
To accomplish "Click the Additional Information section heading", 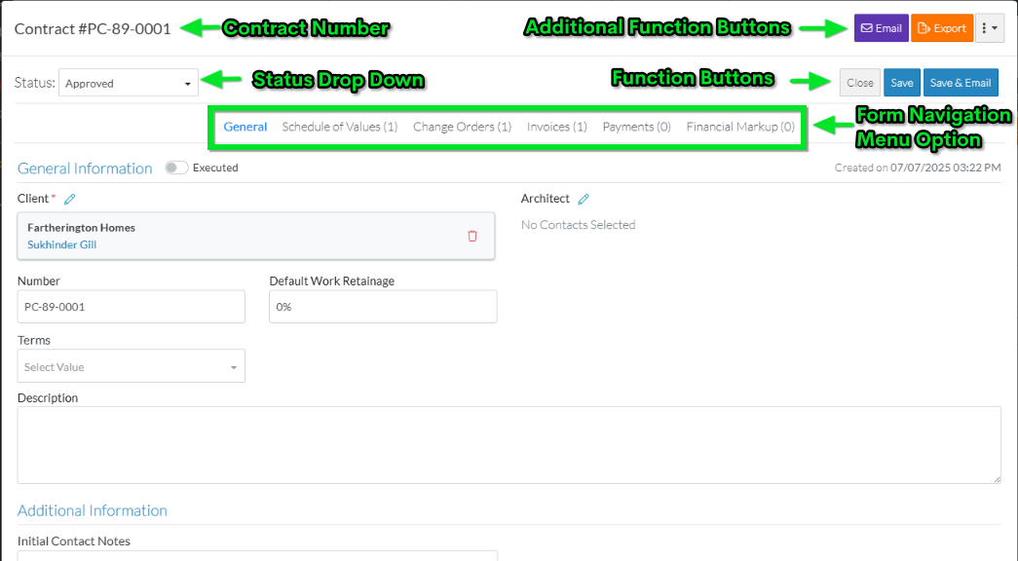I will coord(93,510).
